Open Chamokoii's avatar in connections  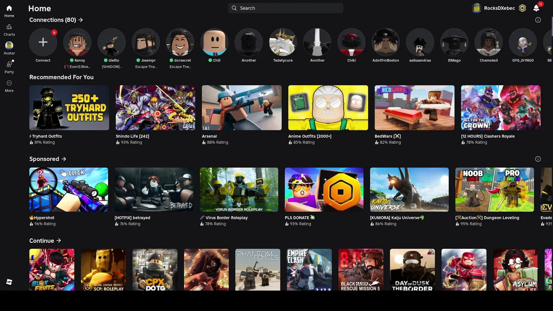[x=489, y=42]
